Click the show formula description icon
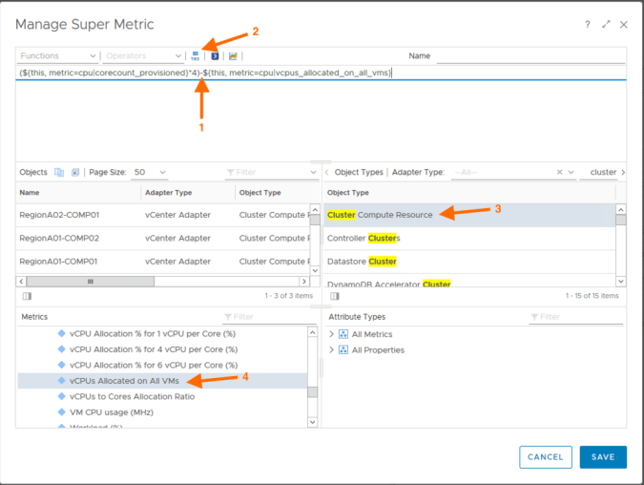Image resolution: width=644 pixels, height=485 pixels. click(x=215, y=56)
